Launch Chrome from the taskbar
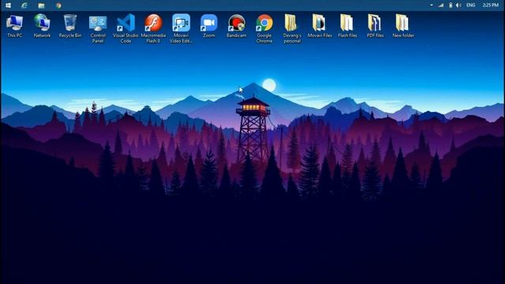The height and width of the screenshot is (284, 505). 58,6
